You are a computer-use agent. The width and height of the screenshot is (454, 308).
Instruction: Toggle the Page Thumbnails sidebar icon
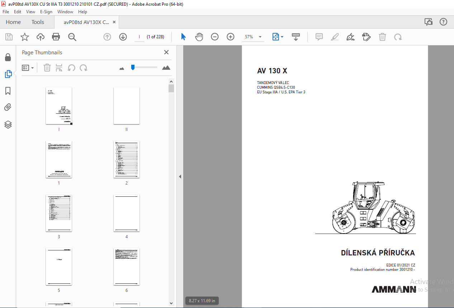(8, 74)
